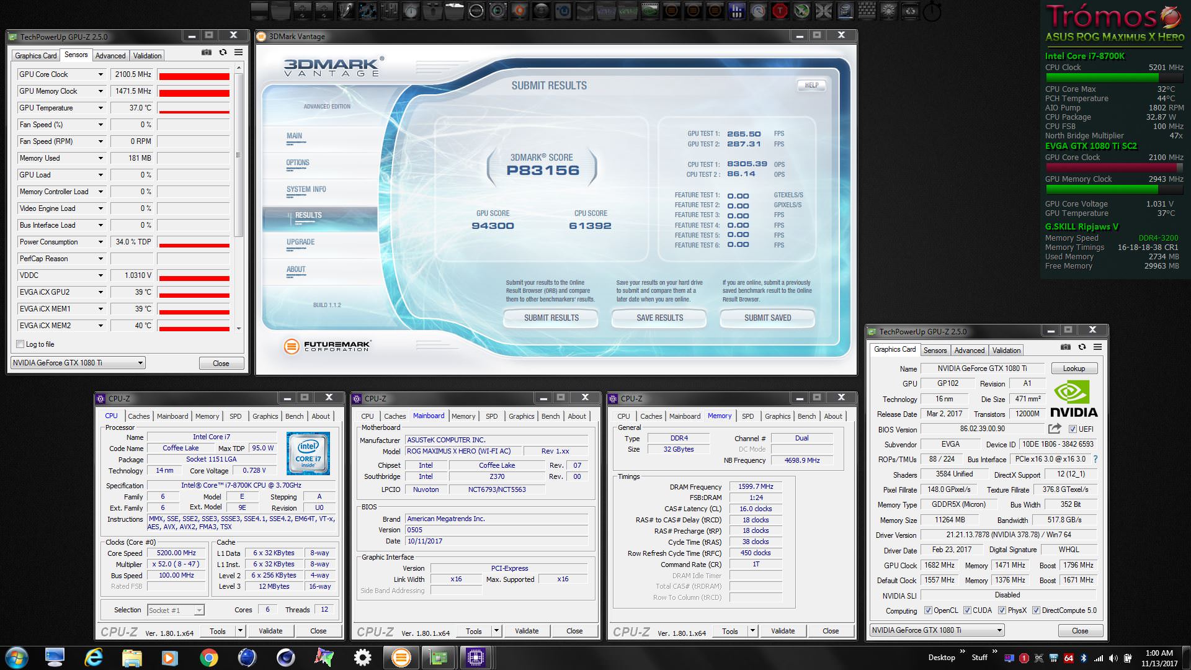Click the NVIDIA icon in the top dock
Viewport: 1191px width, 670px height.
pyautogui.click(x=649, y=11)
